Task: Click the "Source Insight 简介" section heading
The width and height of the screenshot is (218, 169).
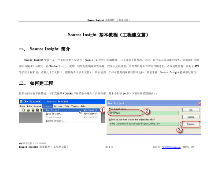Action: pos(50,49)
